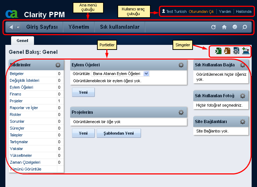257x187 pixels.
Task: Click Tümünü Görüntüle link
Action: 25,169
